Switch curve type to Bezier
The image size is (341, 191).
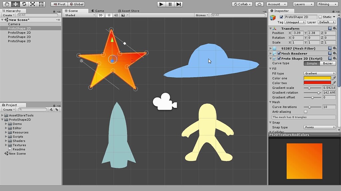click(x=328, y=63)
